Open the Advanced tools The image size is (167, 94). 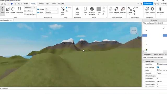point(160,10)
